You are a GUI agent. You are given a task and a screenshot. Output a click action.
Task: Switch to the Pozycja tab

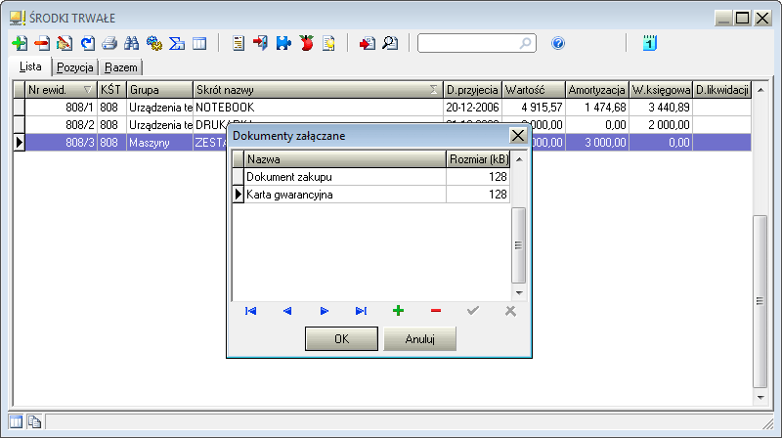click(75, 67)
